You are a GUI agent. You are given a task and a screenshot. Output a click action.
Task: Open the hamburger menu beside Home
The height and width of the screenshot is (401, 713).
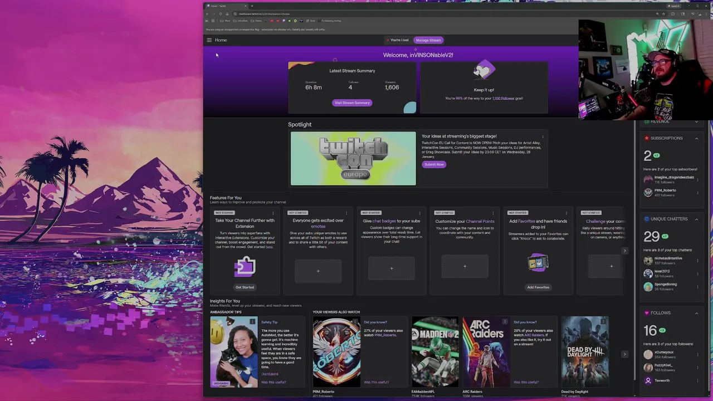tap(209, 40)
